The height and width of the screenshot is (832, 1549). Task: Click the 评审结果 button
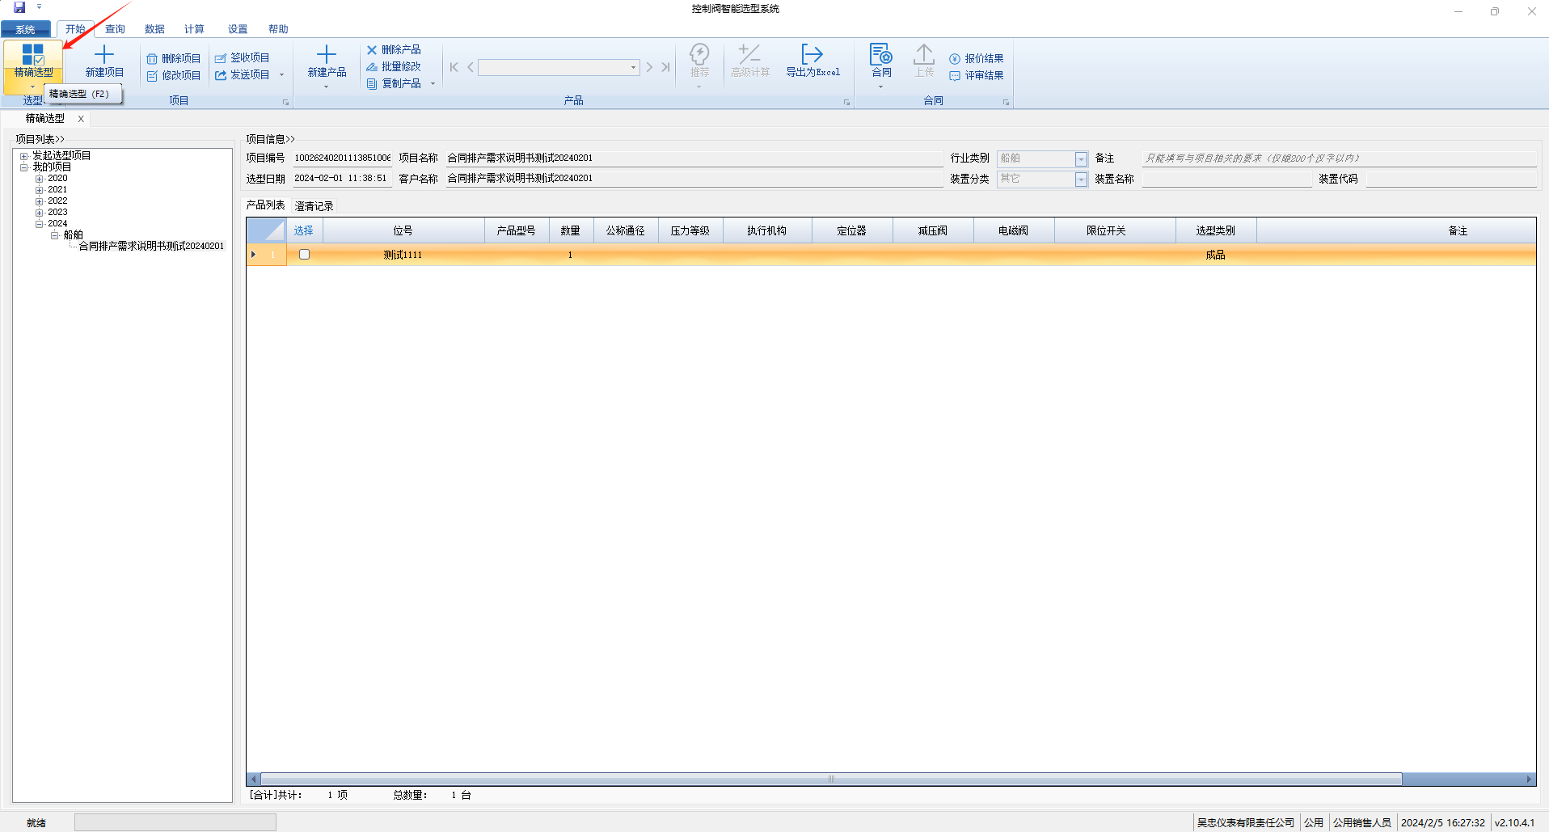click(977, 76)
